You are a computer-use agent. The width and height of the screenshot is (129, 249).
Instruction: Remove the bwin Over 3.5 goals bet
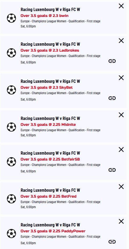coord(121,6)
